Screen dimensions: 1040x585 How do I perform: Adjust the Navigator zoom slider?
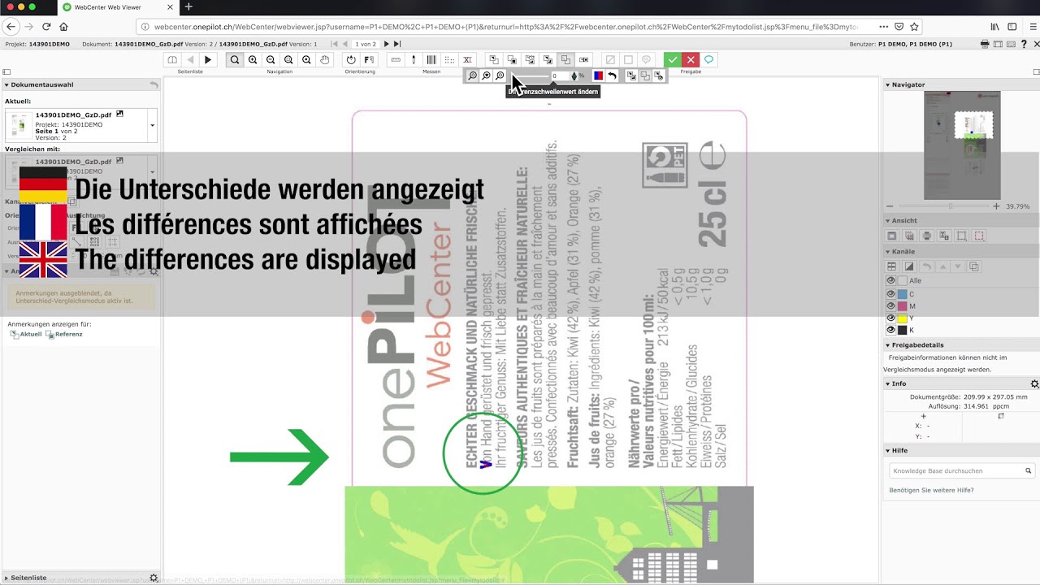943,206
